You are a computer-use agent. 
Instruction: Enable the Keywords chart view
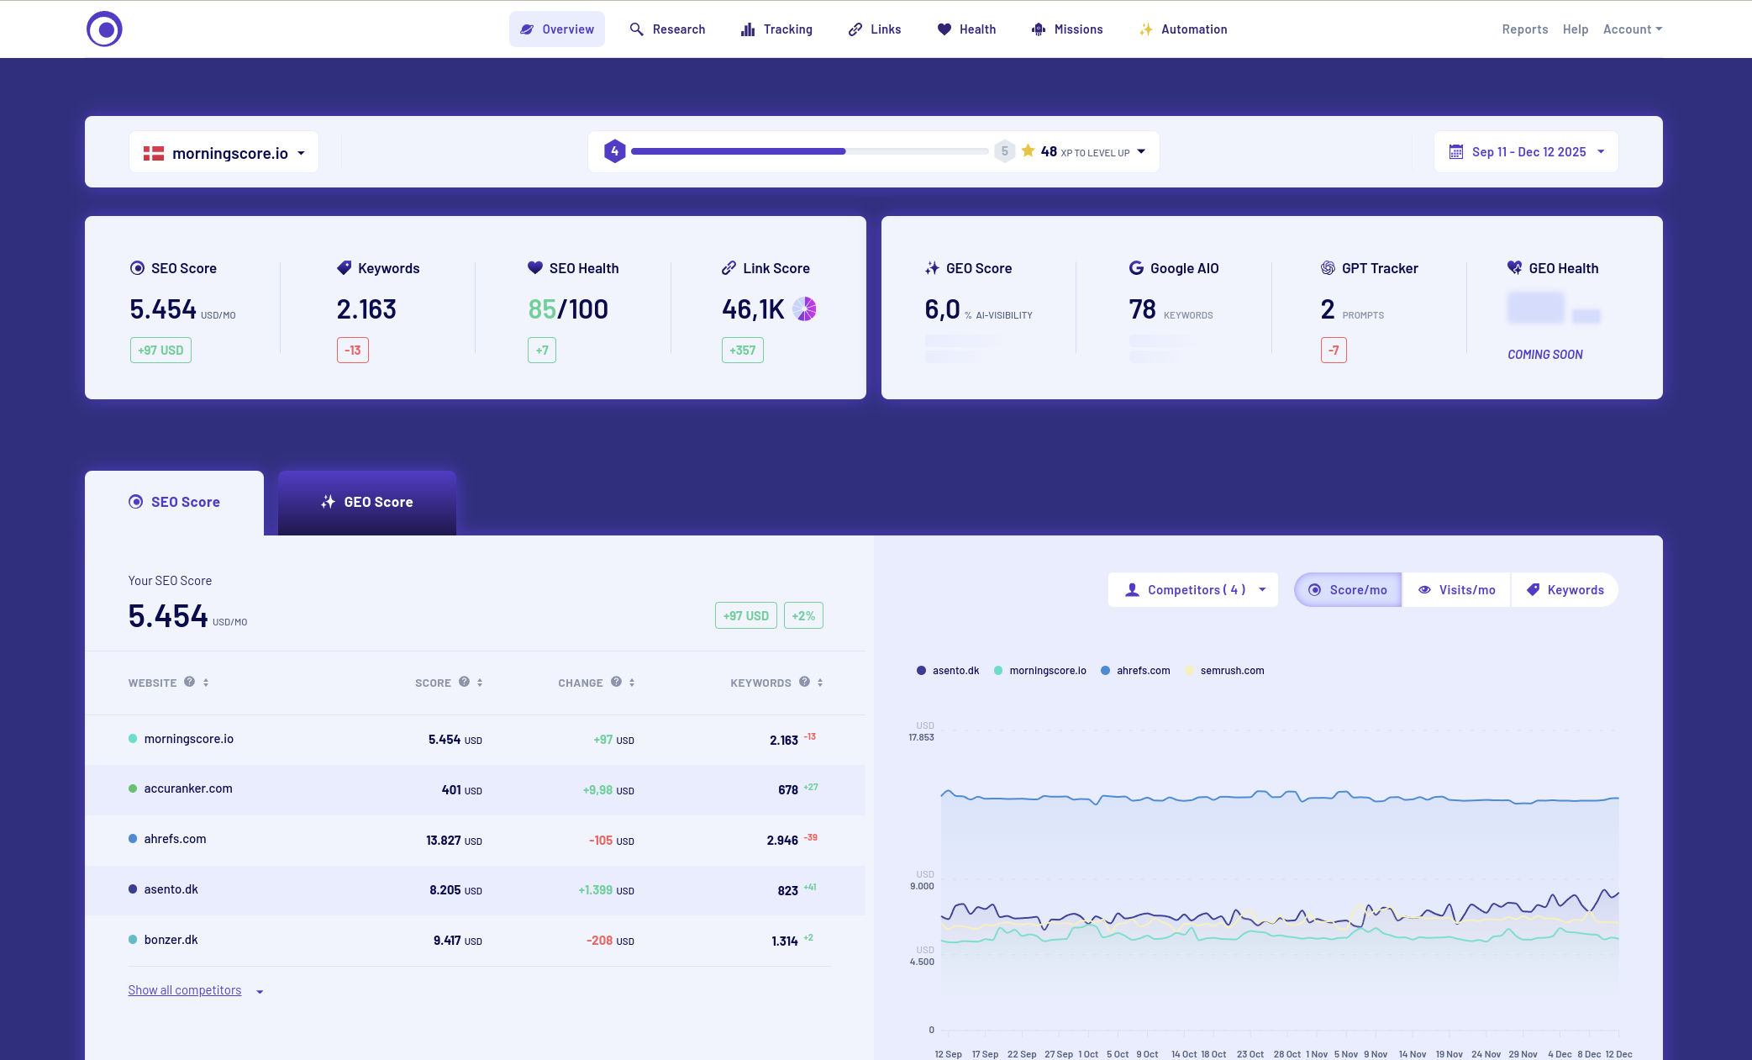tap(1565, 589)
